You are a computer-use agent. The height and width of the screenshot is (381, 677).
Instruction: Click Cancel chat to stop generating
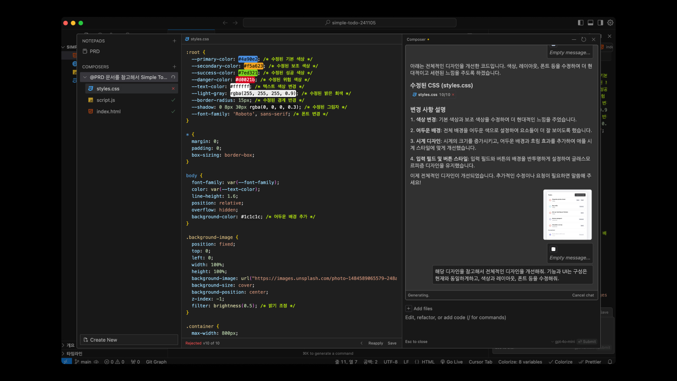tap(583, 295)
